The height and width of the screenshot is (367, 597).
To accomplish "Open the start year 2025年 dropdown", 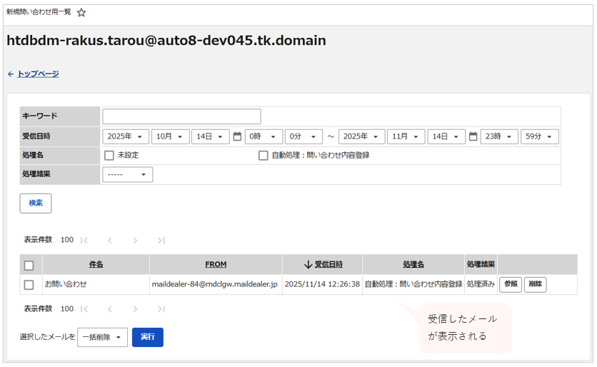I will 125,136.
